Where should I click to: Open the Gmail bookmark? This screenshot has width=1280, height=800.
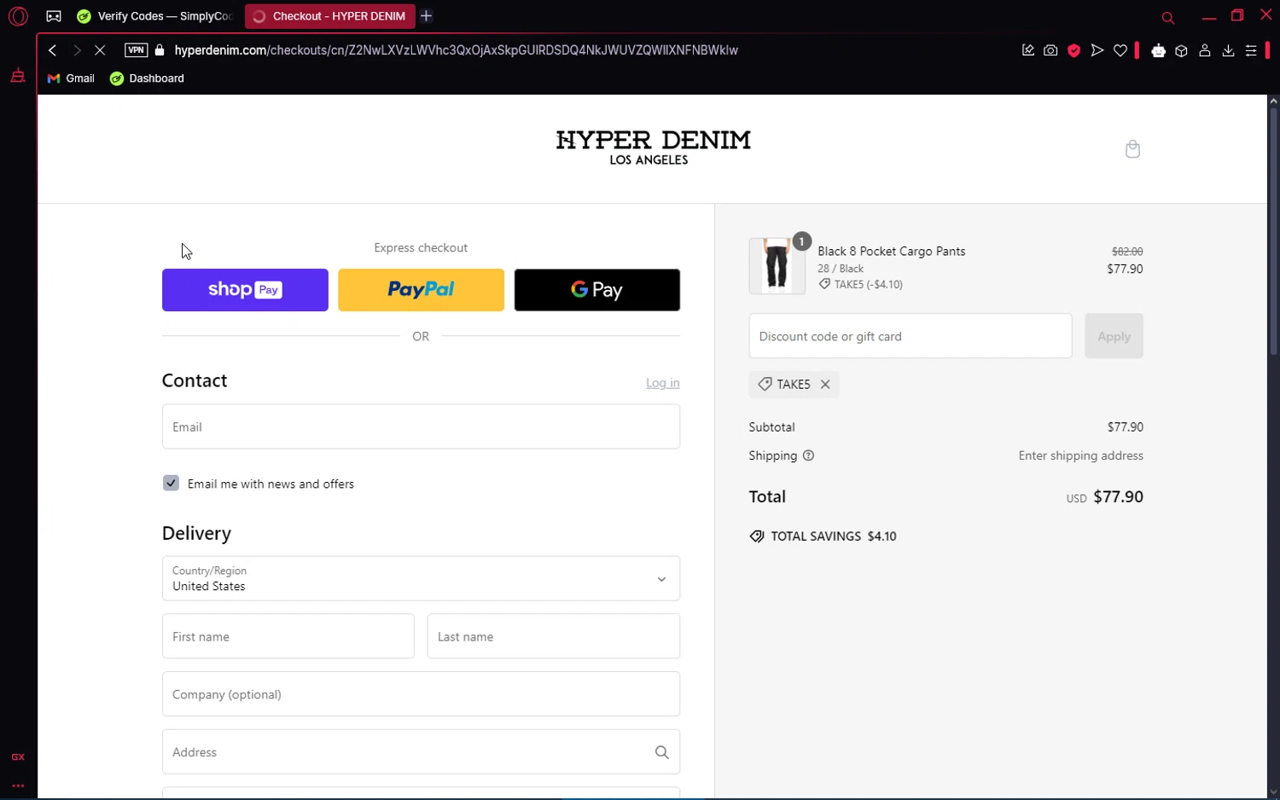(71, 78)
